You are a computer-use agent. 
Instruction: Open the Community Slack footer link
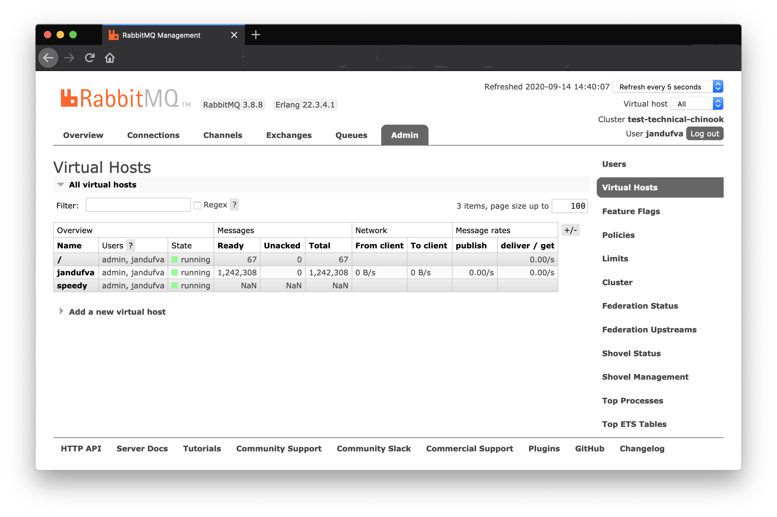pos(374,448)
